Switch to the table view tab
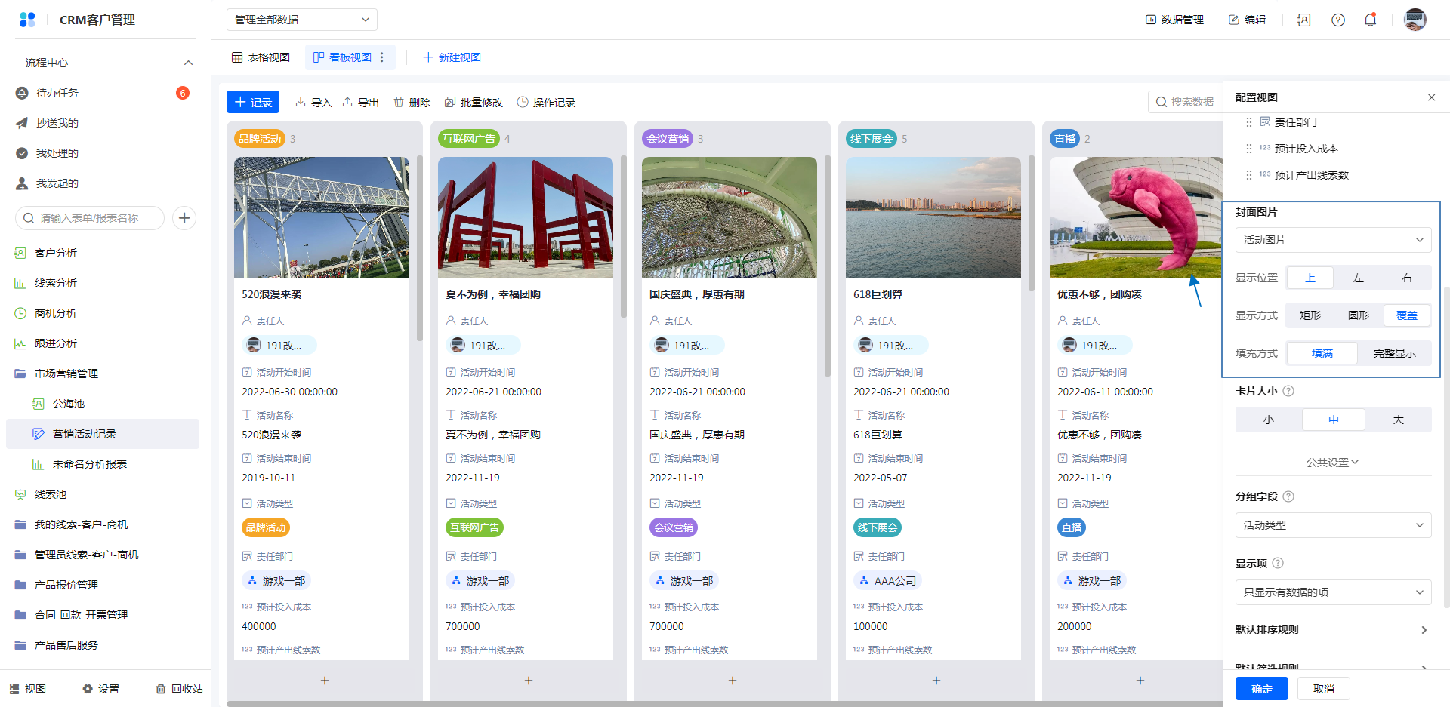 point(261,57)
